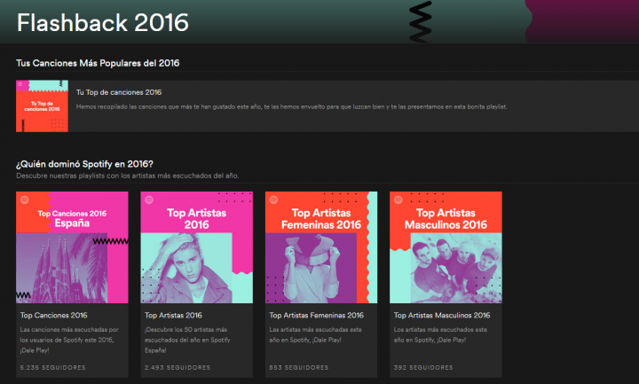Click the '392 SEGUIDORES' follower count
This screenshot has height=384, width=639.
point(423,367)
